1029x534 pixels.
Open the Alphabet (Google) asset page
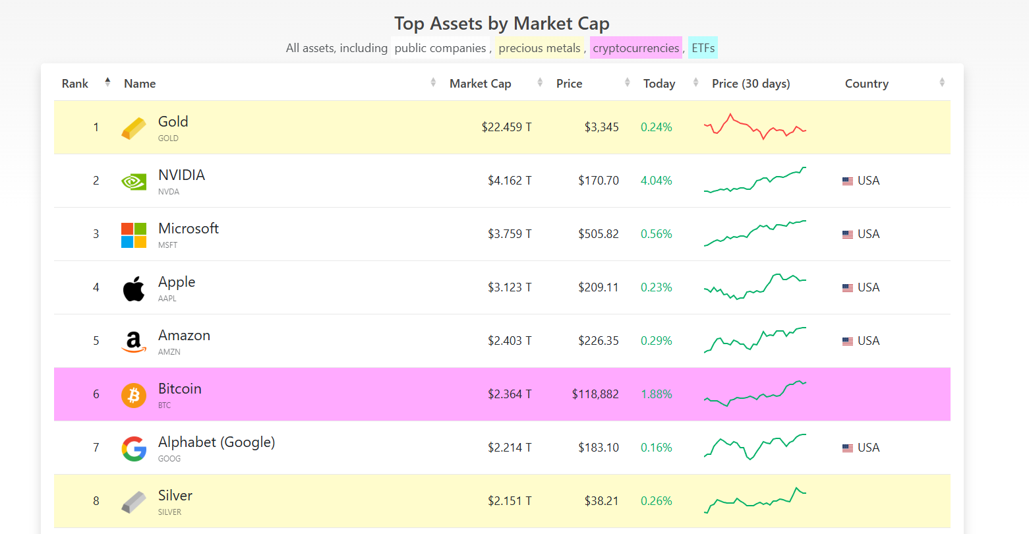217,442
